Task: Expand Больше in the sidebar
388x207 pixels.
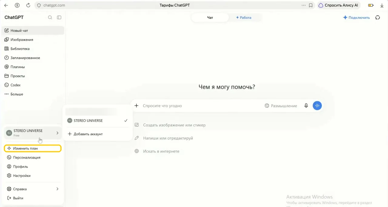Action: pos(33,94)
